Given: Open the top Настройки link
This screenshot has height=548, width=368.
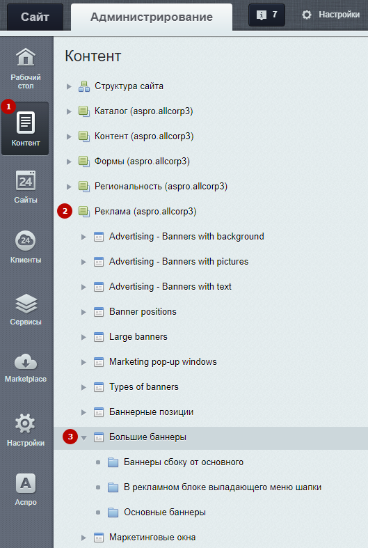Looking at the screenshot, I should click(x=339, y=15).
